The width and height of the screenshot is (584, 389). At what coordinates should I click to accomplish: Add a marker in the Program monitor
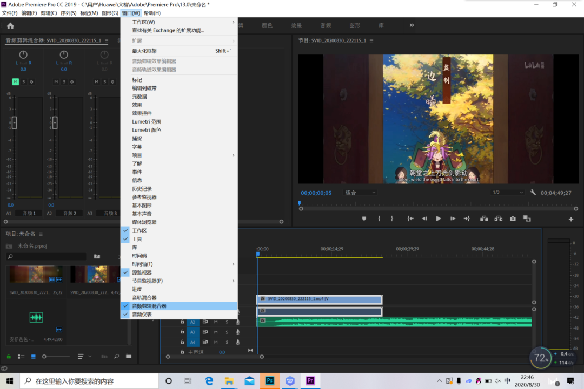[364, 219]
